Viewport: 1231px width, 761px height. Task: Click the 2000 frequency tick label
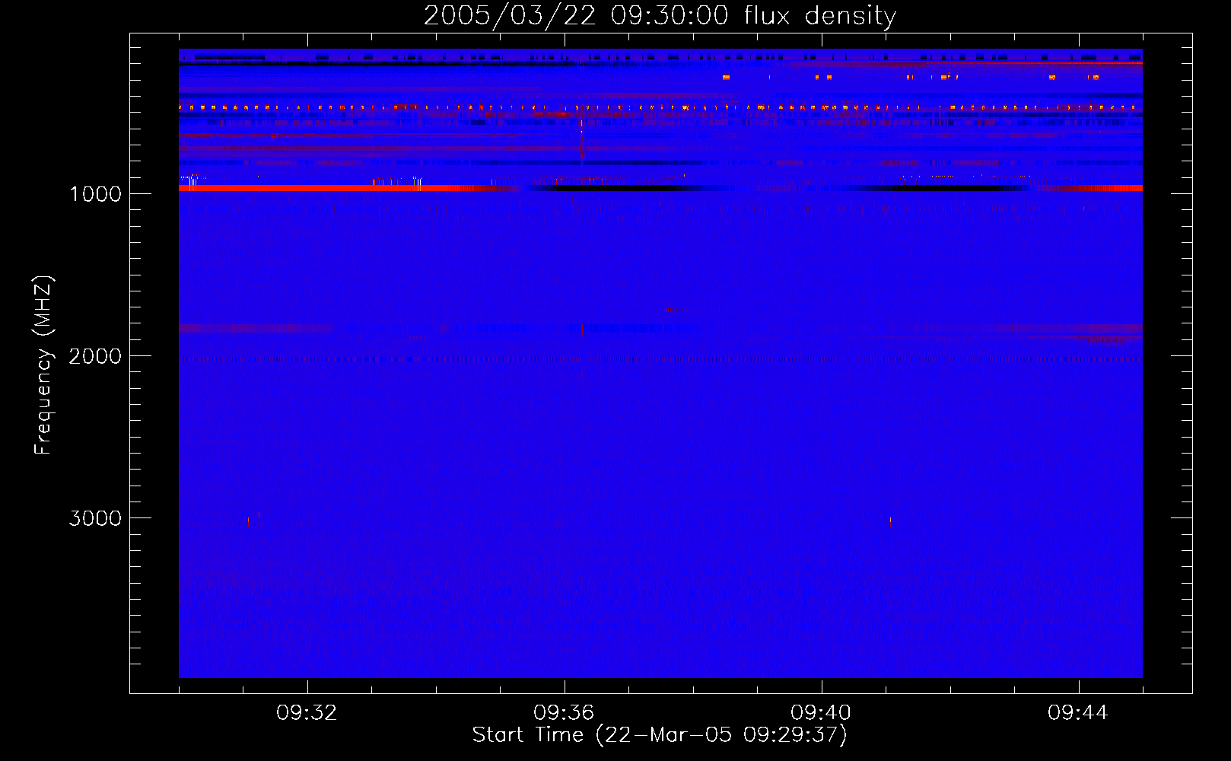95,356
